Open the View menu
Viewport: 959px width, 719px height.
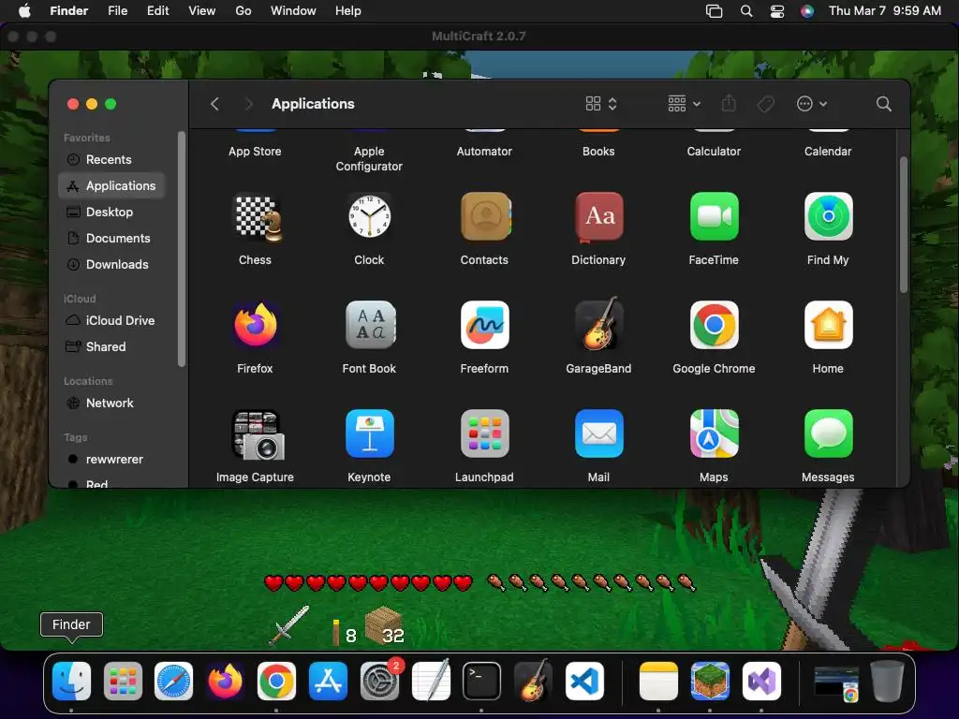pyautogui.click(x=202, y=10)
